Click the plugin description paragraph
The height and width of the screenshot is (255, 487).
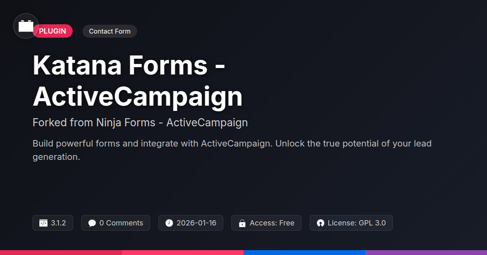(232, 150)
